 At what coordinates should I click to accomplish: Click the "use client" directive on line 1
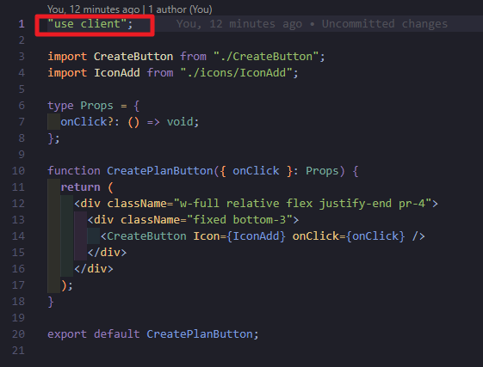[90, 24]
